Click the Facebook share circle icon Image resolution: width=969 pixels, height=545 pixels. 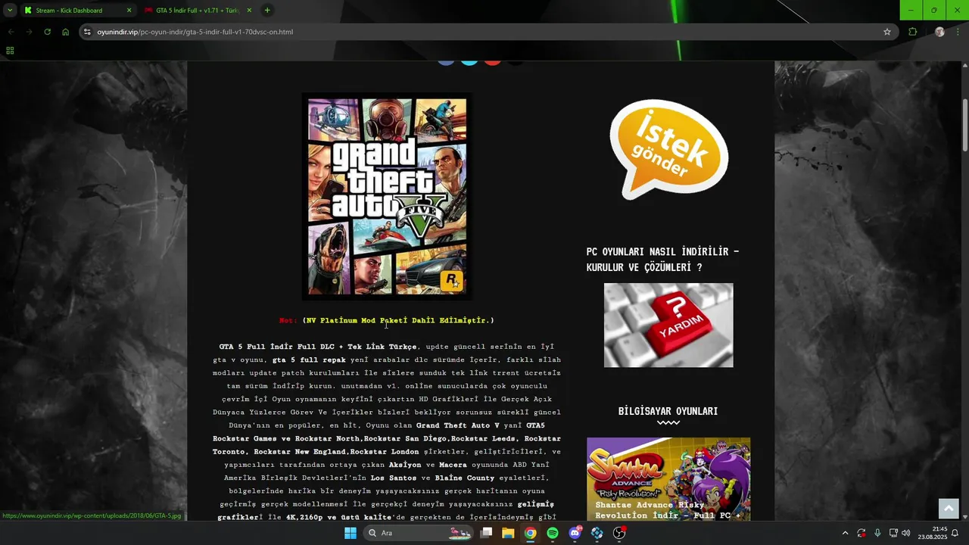[446, 61]
